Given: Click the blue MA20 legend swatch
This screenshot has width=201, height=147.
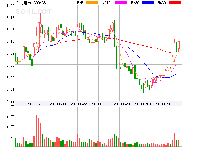Looking at the screenshot, I should (148, 2).
